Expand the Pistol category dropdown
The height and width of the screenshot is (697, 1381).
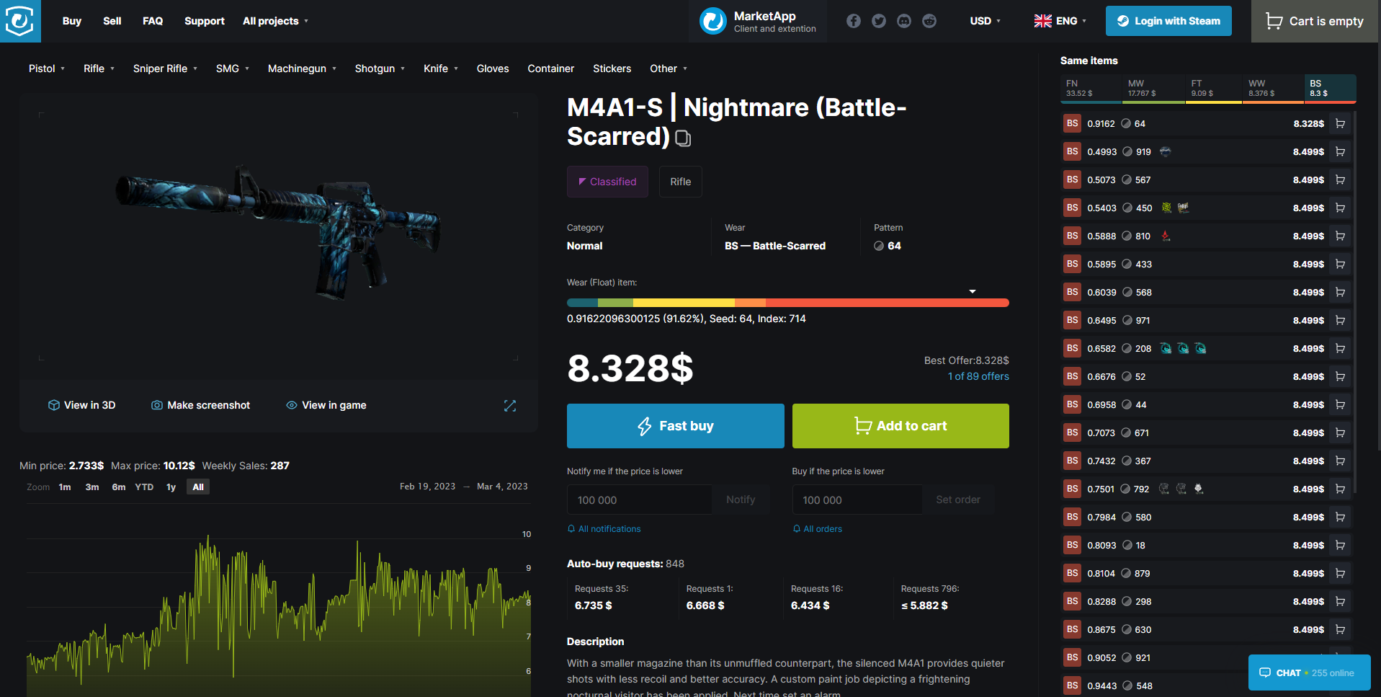coord(47,68)
